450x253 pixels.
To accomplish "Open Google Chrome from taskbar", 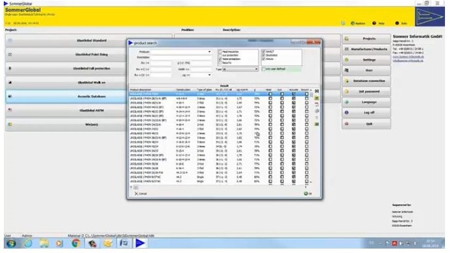I will click(76, 243).
